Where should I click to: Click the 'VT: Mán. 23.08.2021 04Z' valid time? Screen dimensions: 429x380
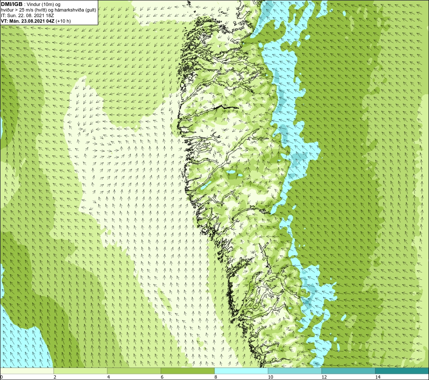click(x=27, y=21)
